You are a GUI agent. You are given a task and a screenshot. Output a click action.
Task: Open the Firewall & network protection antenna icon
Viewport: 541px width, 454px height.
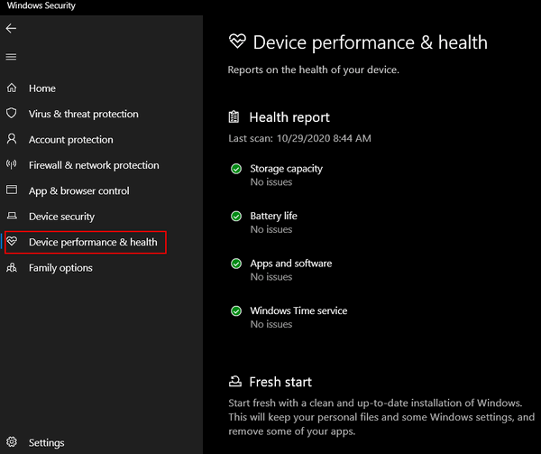click(12, 164)
